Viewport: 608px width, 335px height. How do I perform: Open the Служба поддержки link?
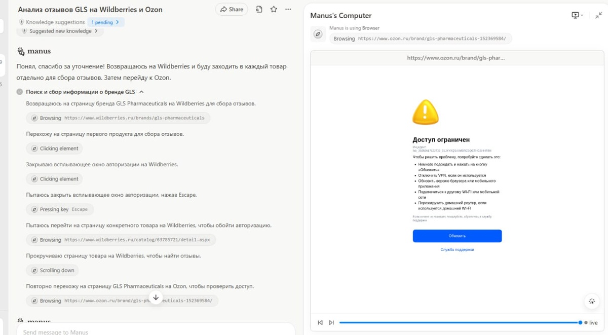tap(457, 249)
